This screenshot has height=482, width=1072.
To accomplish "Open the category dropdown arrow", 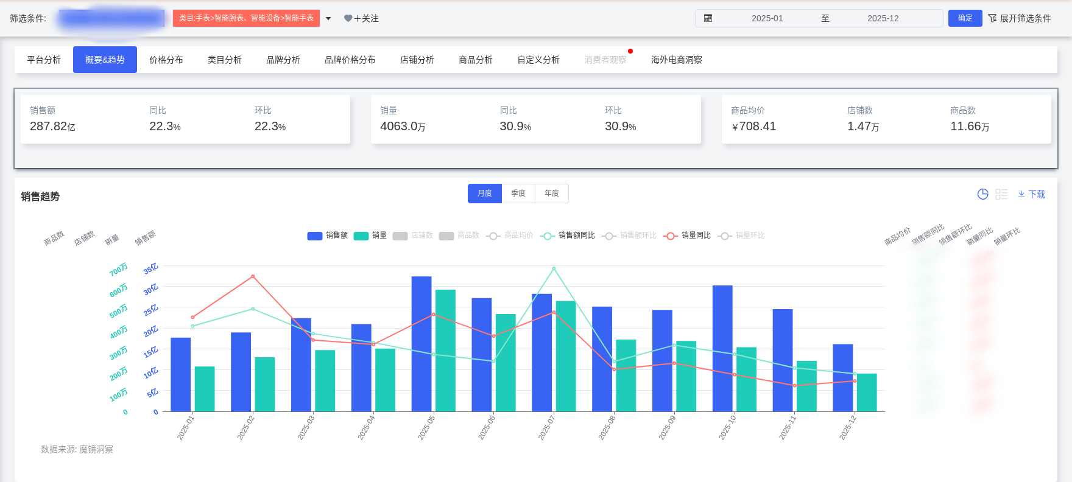I will (328, 18).
